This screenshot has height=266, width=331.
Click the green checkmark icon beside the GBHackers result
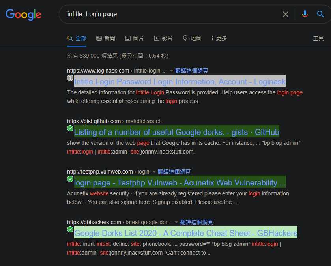click(x=70, y=229)
